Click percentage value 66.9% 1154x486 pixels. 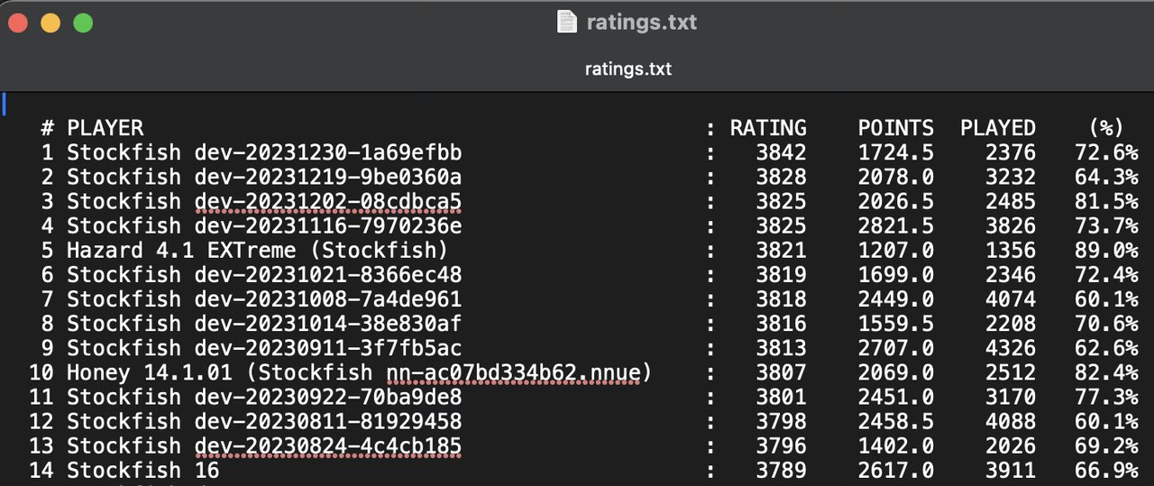pyautogui.click(x=1106, y=469)
